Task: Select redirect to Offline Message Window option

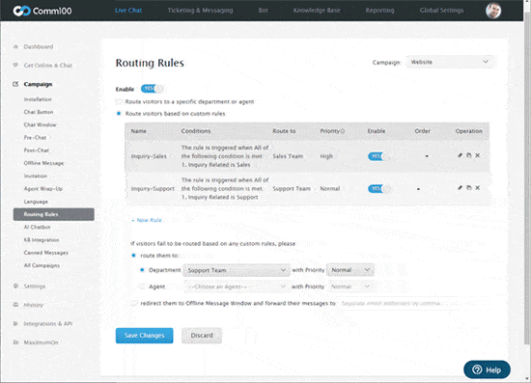Action: click(x=134, y=303)
